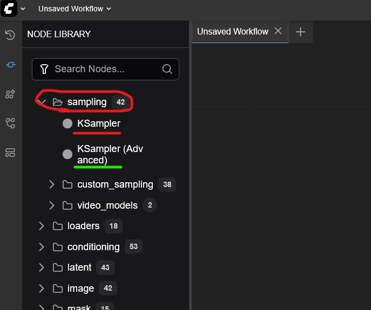Viewport: 371px width, 310px height.
Task: Open the workflows sidebar icon
Action: point(10,123)
